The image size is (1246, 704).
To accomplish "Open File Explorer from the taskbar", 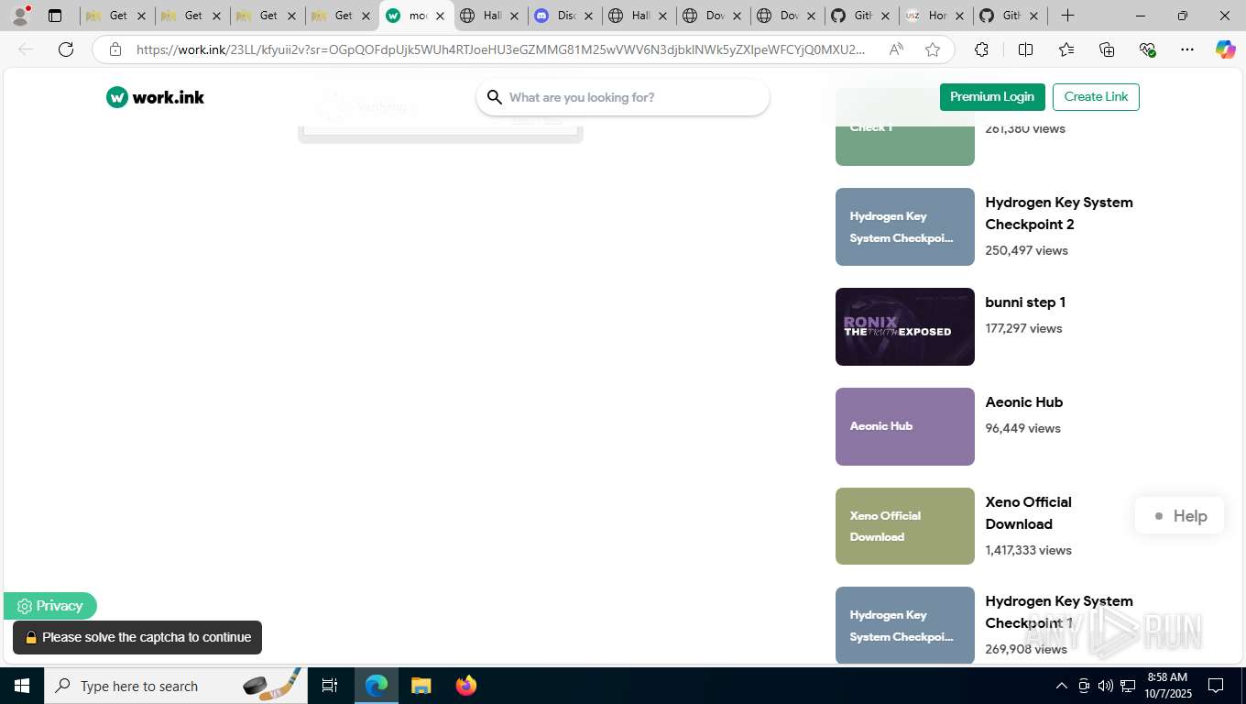I will (x=421, y=686).
